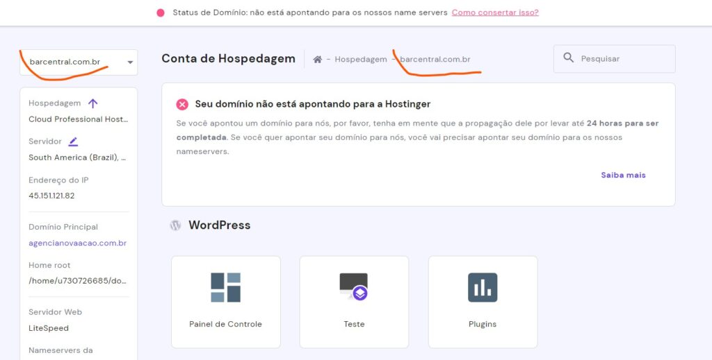Open the Teste staging icon
This screenshot has height=360, width=712.
(x=353, y=286)
